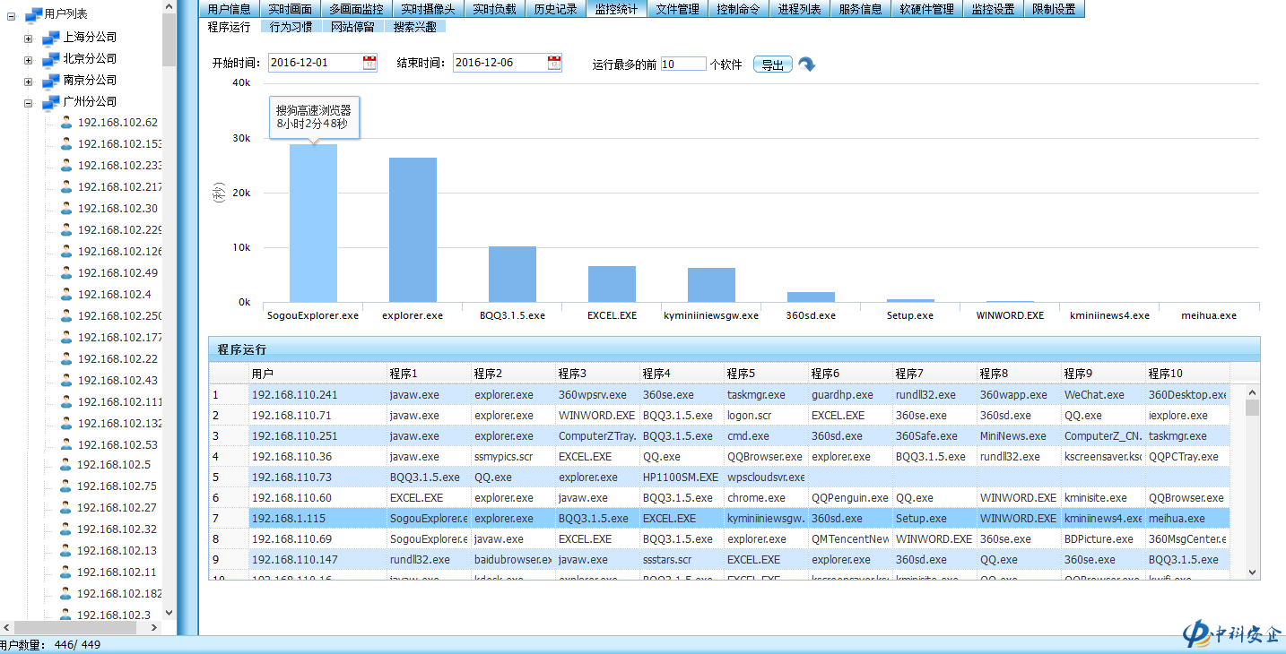Expand the 南京分公司 tree node
The height and width of the screenshot is (654, 1286).
[x=29, y=82]
